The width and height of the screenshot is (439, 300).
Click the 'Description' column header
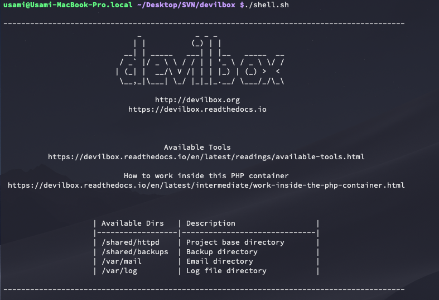(211, 223)
